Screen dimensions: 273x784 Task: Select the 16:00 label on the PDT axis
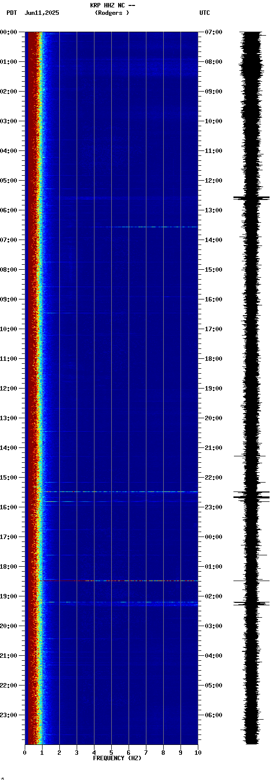pos(8,507)
